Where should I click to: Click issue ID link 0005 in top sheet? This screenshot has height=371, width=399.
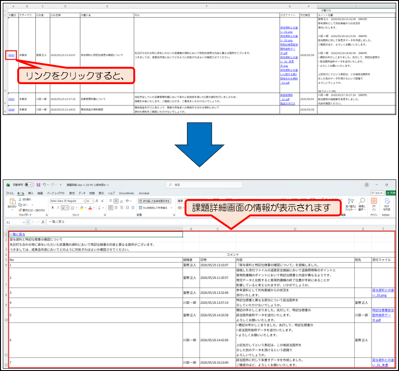tap(12, 99)
